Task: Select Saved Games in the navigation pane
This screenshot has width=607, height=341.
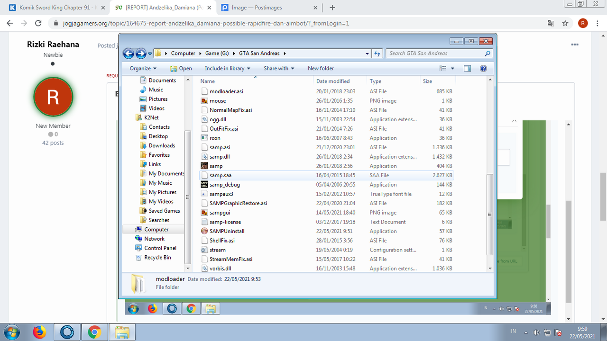Action: [164, 211]
